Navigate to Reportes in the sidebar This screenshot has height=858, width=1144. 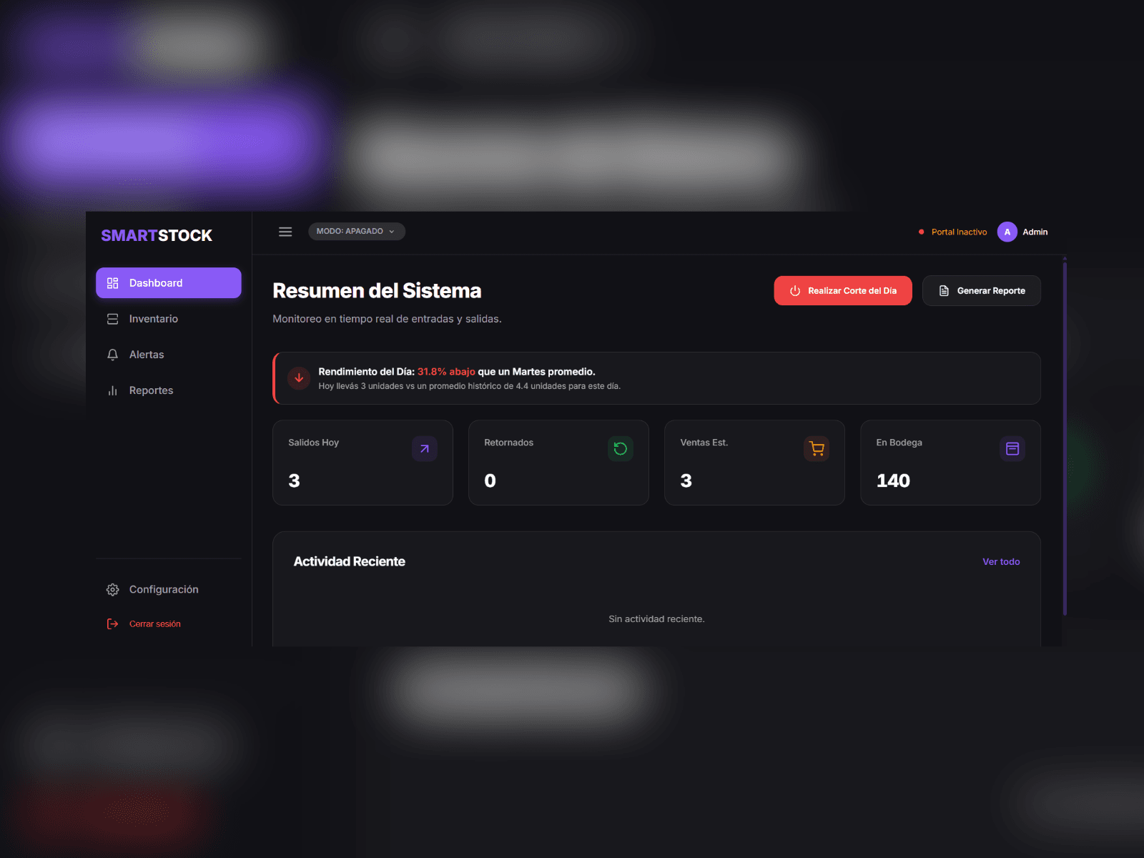coord(169,390)
